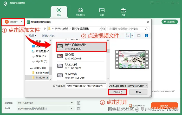182x115 pixels.
Task: Go up one folder level in dialog
Action: point(45,29)
